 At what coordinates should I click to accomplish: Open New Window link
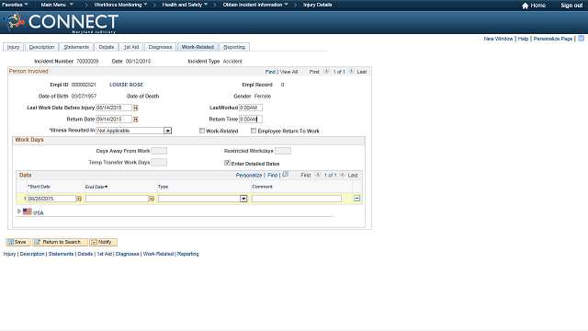498,39
